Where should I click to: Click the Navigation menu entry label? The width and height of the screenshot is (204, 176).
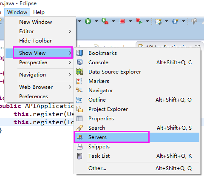click(33, 75)
